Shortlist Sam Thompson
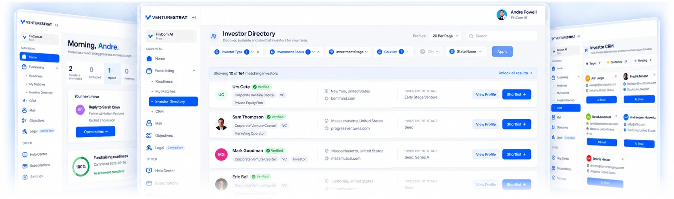The width and height of the screenshot is (674, 199). (x=516, y=124)
